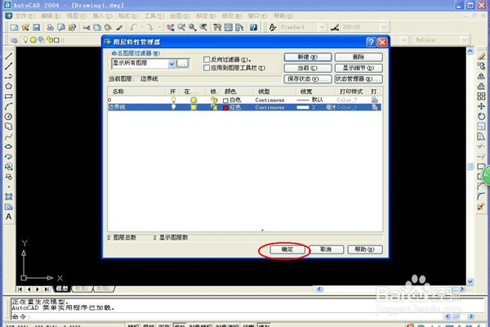This screenshot has height=327, width=490.
Task: Click the Undo arrow in standard toolbar
Action: (133, 28)
